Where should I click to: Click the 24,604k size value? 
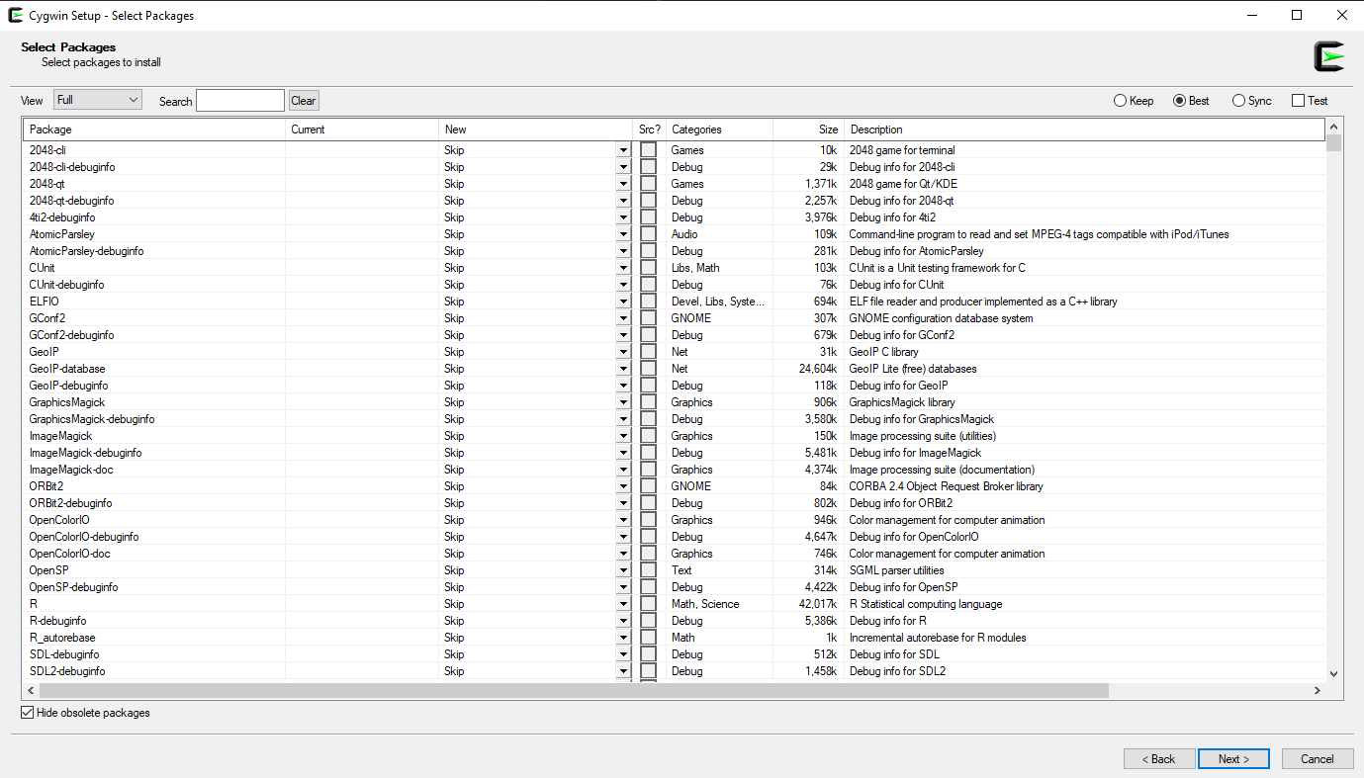(x=819, y=369)
